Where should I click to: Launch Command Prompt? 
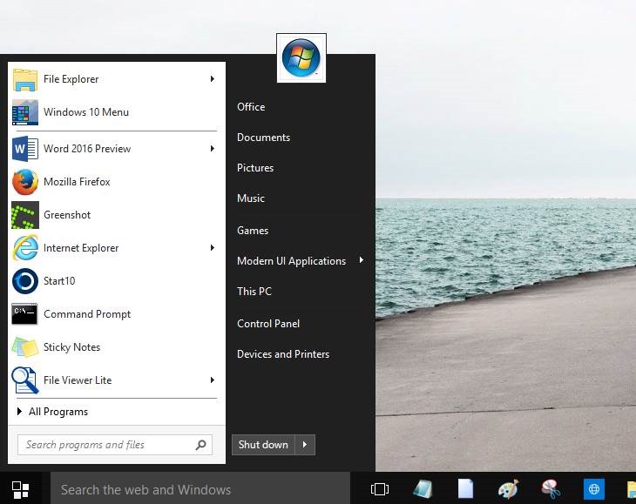pyautogui.click(x=87, y=314)
